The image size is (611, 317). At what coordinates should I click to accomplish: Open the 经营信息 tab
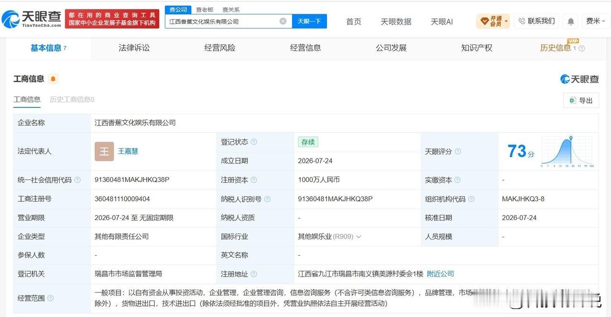tap(305, 48)
